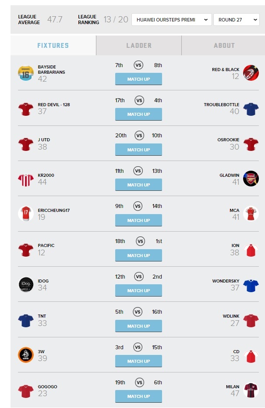Select the Fixtures tab

click(53, 46)
